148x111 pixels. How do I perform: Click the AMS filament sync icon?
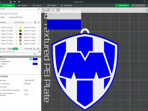35,22
